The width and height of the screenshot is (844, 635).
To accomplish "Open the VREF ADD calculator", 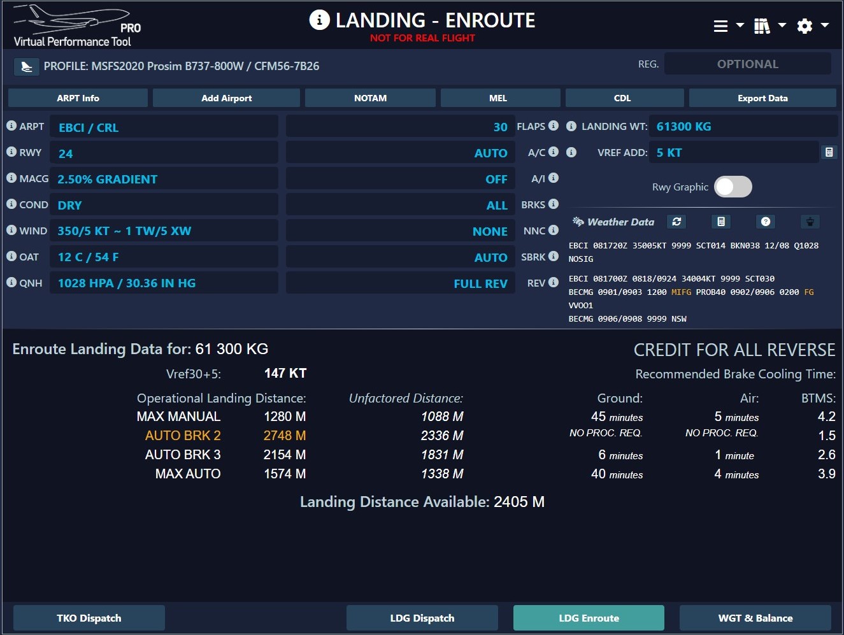I will click(829, 152).
